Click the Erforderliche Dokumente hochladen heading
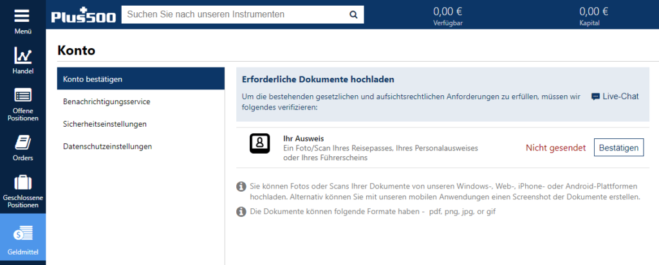The height and width of the screenshot is (265, 659). pos(318,79)
